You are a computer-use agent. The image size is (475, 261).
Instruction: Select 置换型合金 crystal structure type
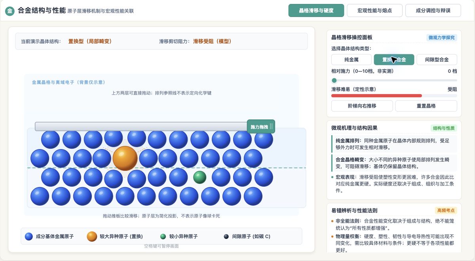[x=394, y=60]
